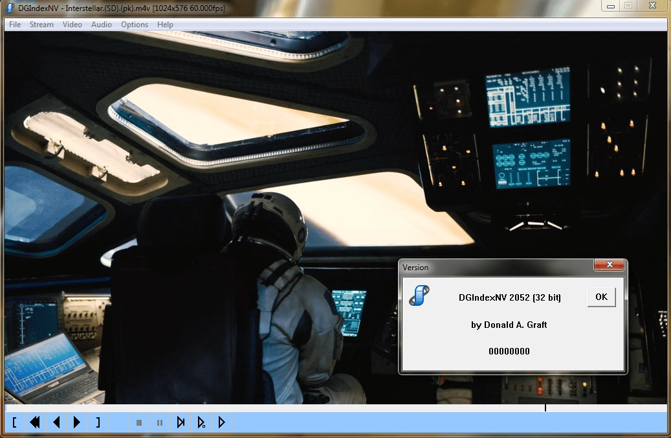Close the DGIndexNV main window
The height and width of the screenshot is (438, 671).
tap(652, 6)
